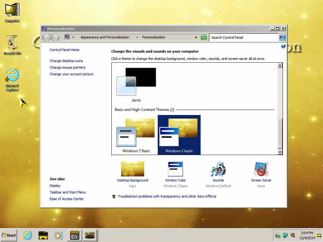
Task: Open Change desktop icons link
Action: click(66, 61)
